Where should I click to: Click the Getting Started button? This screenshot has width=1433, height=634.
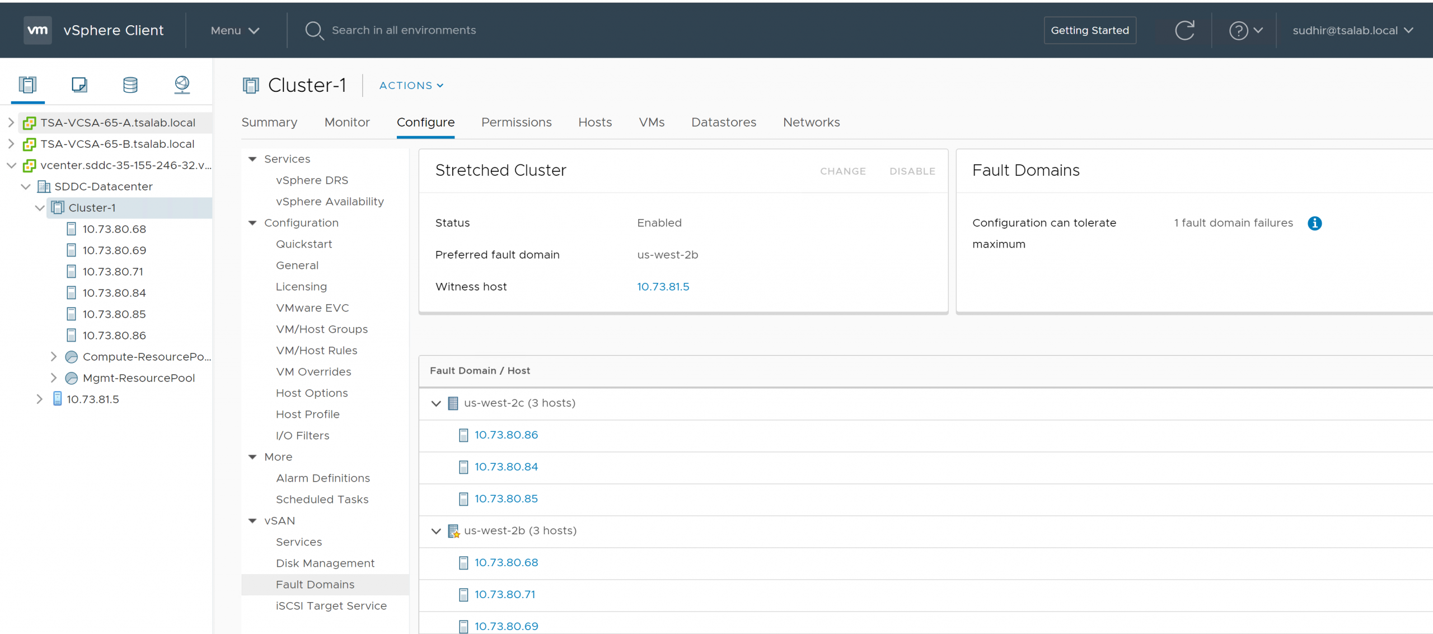click(1089, 30)
